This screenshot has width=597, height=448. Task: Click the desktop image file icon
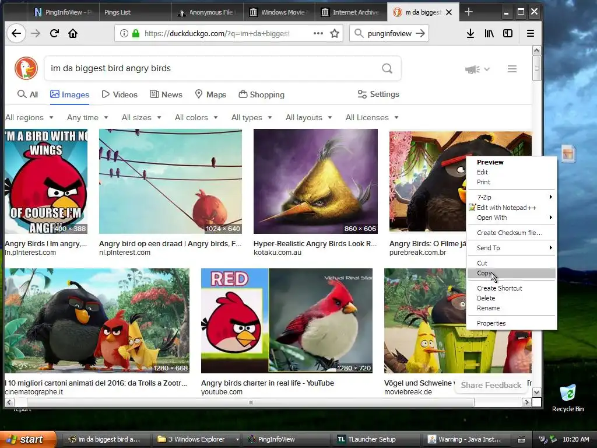click(568, 153)
